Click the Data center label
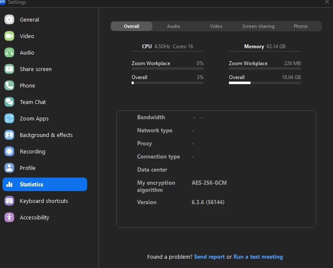 (152, 170)
